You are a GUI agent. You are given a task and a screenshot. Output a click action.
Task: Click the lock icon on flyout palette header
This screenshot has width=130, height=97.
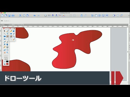(x=14, y=29)
